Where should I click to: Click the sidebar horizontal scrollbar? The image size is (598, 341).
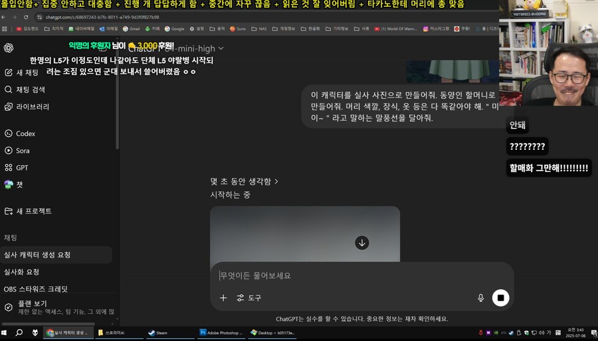[x=49, y=324]
